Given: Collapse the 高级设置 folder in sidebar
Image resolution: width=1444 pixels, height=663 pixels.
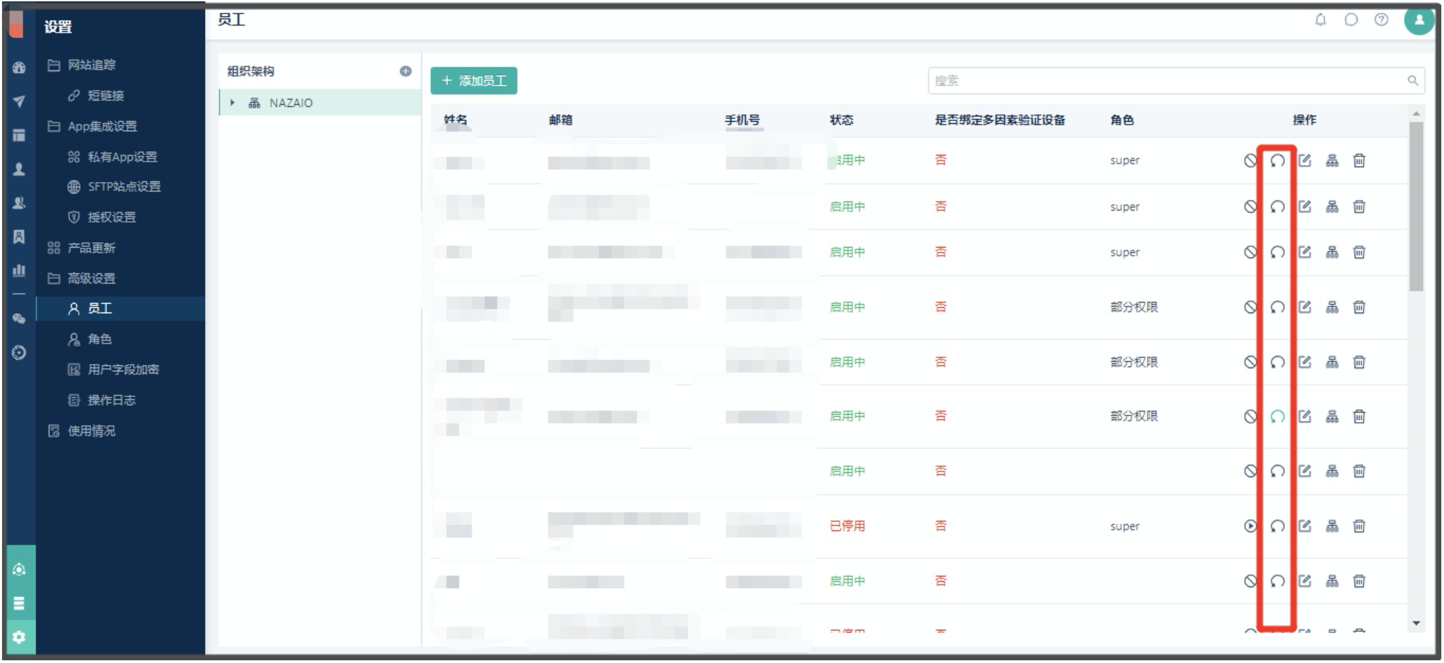Looking at the screenshot, I should click(x=91, y=279).
